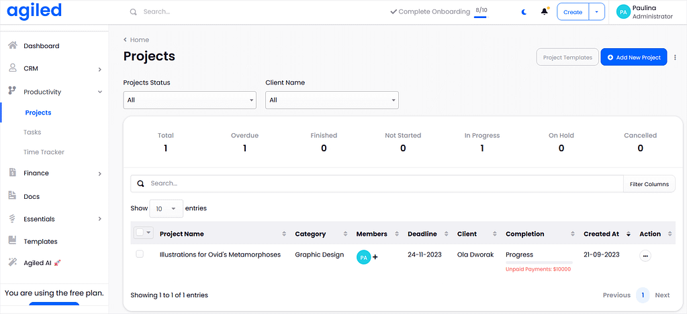The width and height of the screenshot is (687, 314).
Task: Click the Agiled AI wand icon
Action: [13, 262]
